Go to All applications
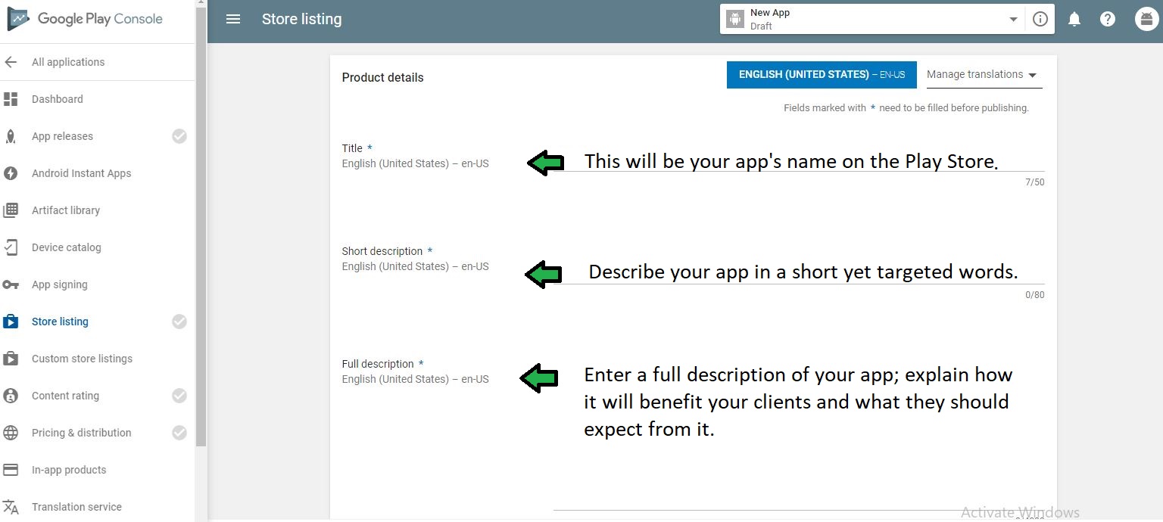This screenshot has height=522, width=1163. point(68,62)
